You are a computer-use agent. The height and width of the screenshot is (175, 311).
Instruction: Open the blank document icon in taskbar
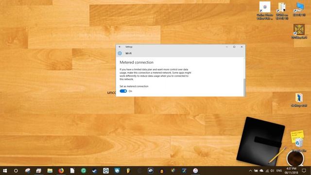(72, 171)
